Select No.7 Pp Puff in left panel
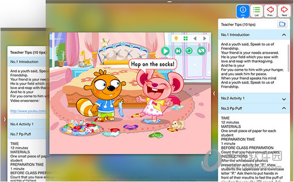 click(x=27, y=134)
